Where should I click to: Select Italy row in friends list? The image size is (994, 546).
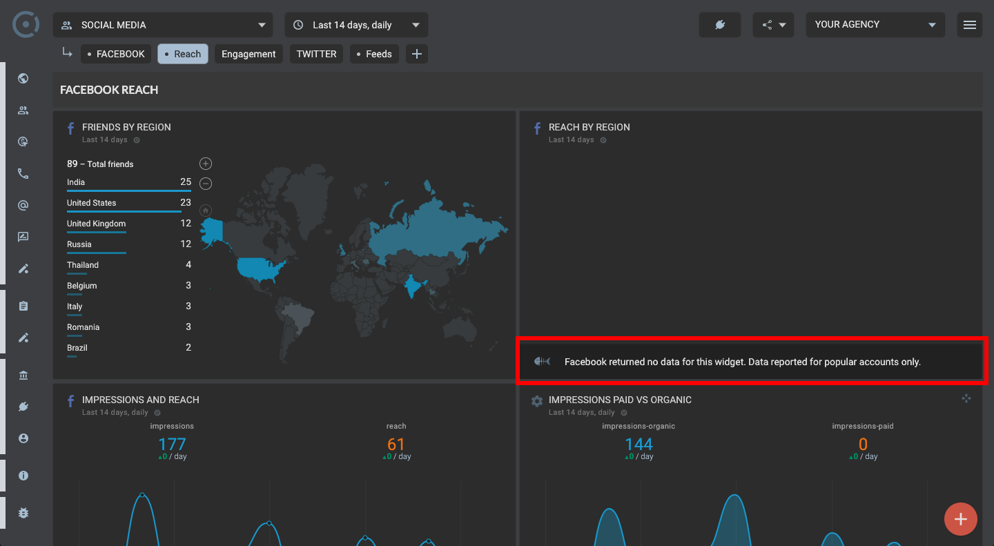pos(129,307)
